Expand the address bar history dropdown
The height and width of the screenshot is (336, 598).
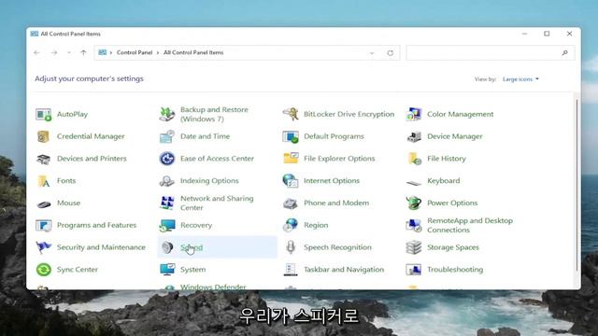coord(372,53)
